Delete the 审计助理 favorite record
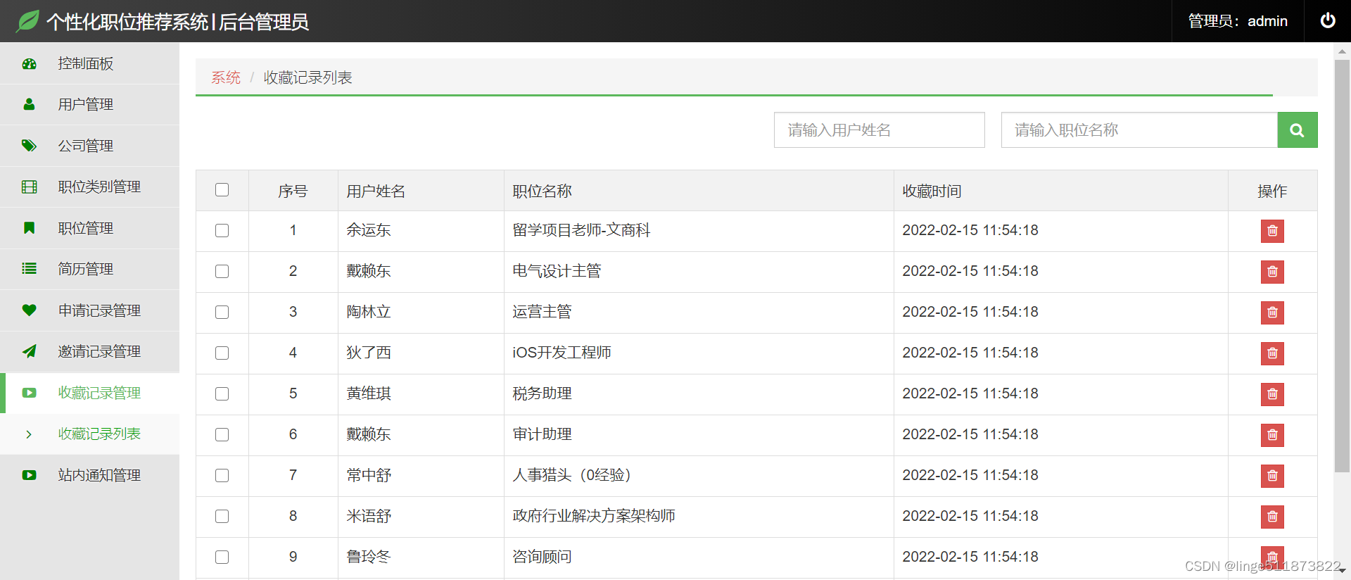Viewport: 1351px width, 580px height. click(1272, 435)
